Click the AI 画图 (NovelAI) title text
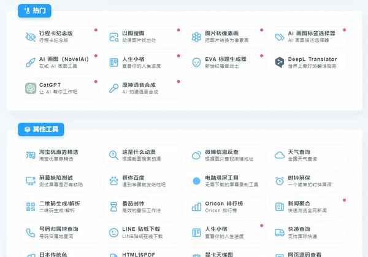368x257 pixels. (x=64, y=59)
